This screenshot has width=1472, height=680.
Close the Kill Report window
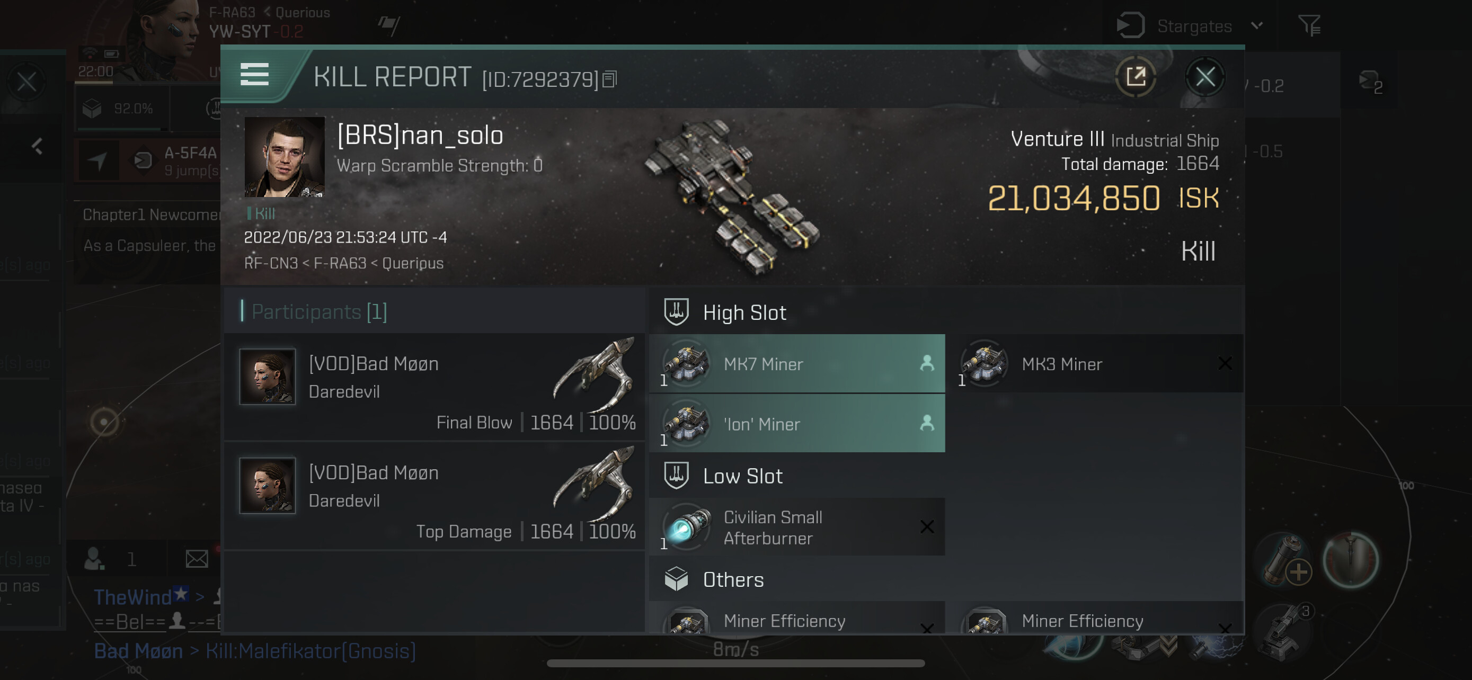[1205, 76]
